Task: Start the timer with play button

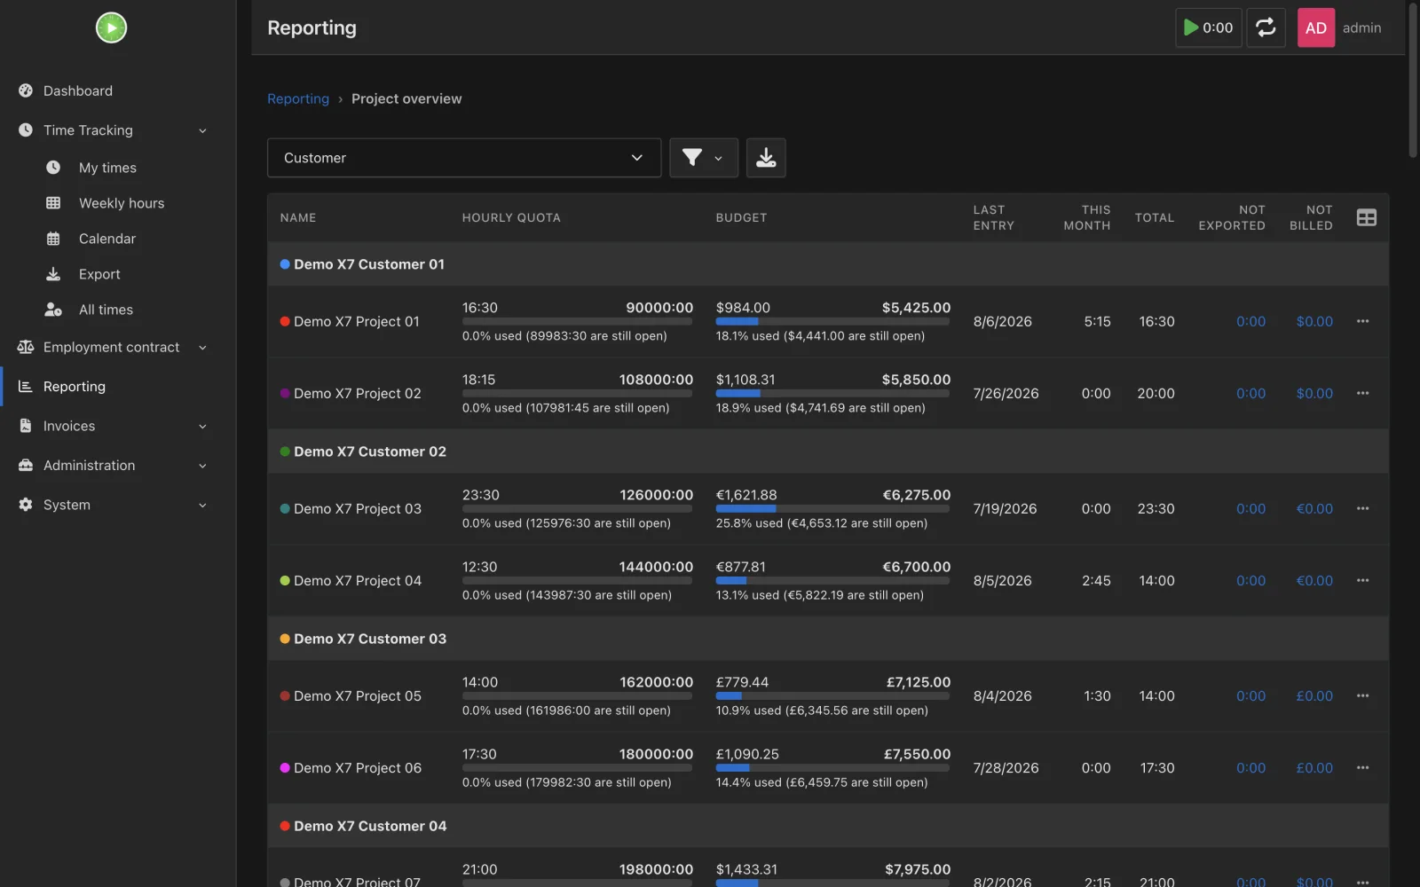Action: [1208, 27]
